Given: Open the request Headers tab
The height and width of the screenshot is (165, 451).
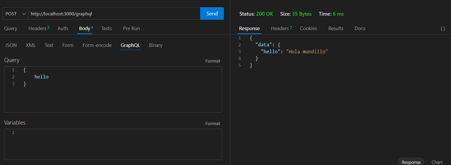Looking at the screenshot, I should coord(39,28).
